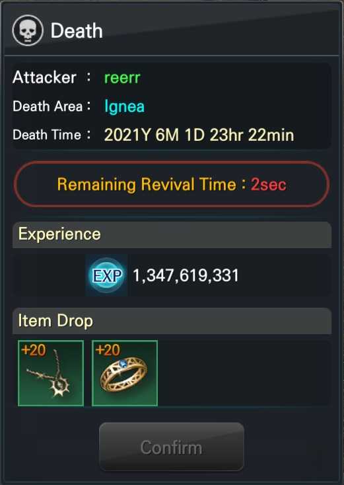
Task: Select the +20 gold ring dropped item
Action: tap(125, 373)
